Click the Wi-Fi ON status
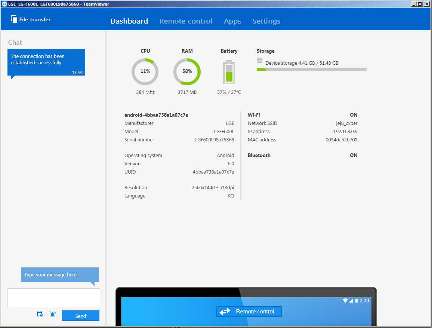This screenshot has width=432, height=328. (354, 115)
